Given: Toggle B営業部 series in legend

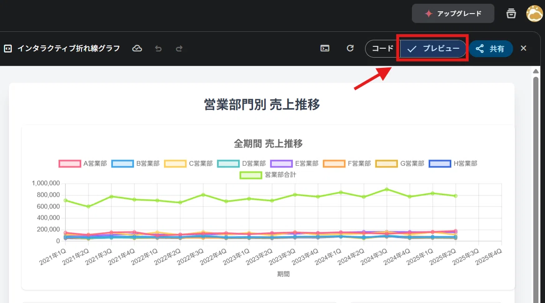Looking at the screenshot, I should pyautogui.click(x=135, y=163).
